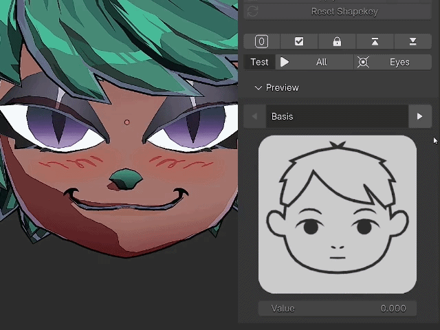
Task: Play All shapekeys test button
Action: pos(315,62)
